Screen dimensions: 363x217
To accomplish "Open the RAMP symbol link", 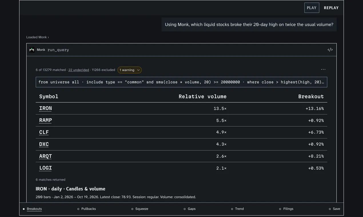I will (45, 120).
